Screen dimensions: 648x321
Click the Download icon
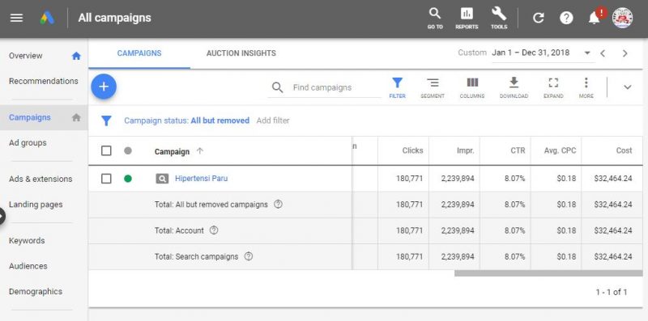pyautogui.click(x=514, y=87)
